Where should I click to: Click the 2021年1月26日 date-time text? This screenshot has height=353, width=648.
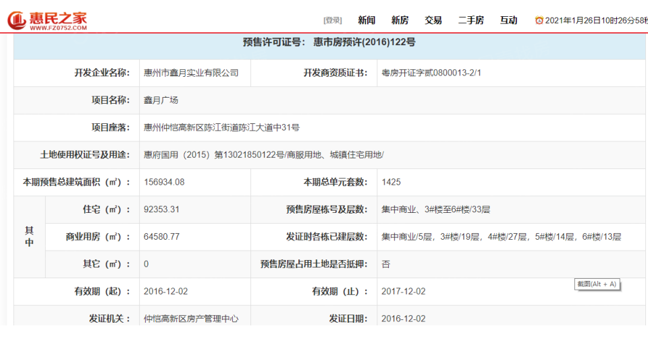coord(594,20)
